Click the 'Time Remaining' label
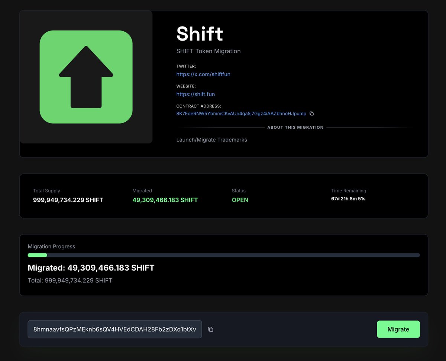This screenshot has height=361, width=446. tap(349, 191)
